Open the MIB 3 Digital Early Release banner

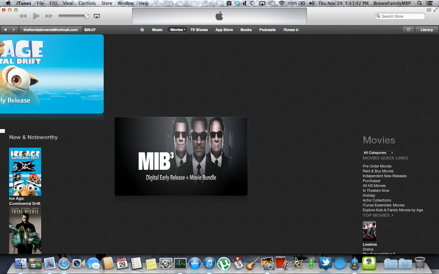pyautogui.click(x=181, y=156)
